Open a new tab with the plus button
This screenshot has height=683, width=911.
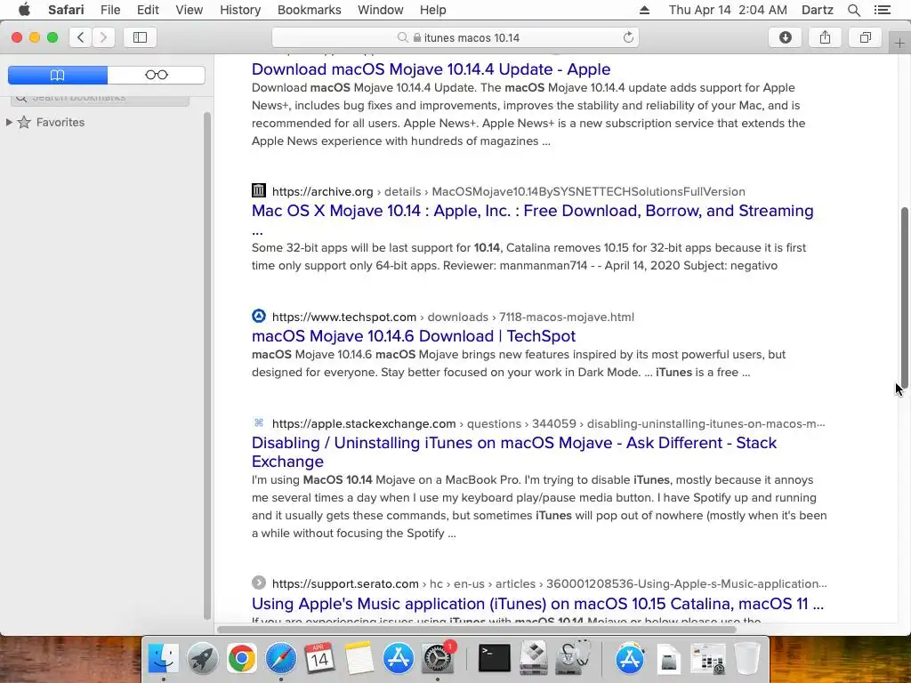pos(899,43)
